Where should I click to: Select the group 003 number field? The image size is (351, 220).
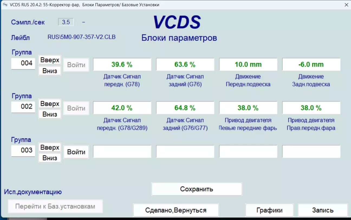[23, 150]
